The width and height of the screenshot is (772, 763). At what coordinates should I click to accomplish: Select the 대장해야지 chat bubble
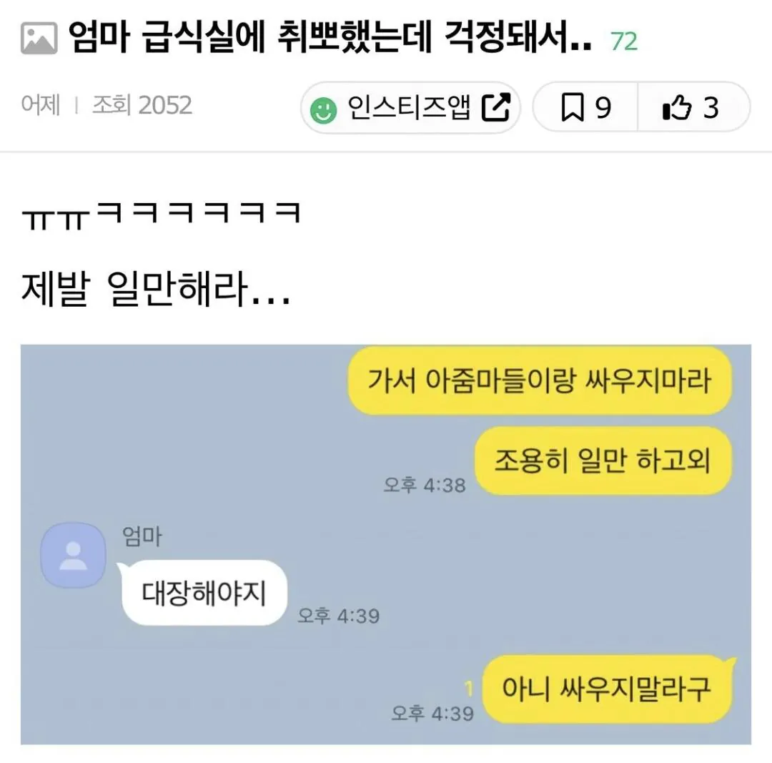coord(204,593)
